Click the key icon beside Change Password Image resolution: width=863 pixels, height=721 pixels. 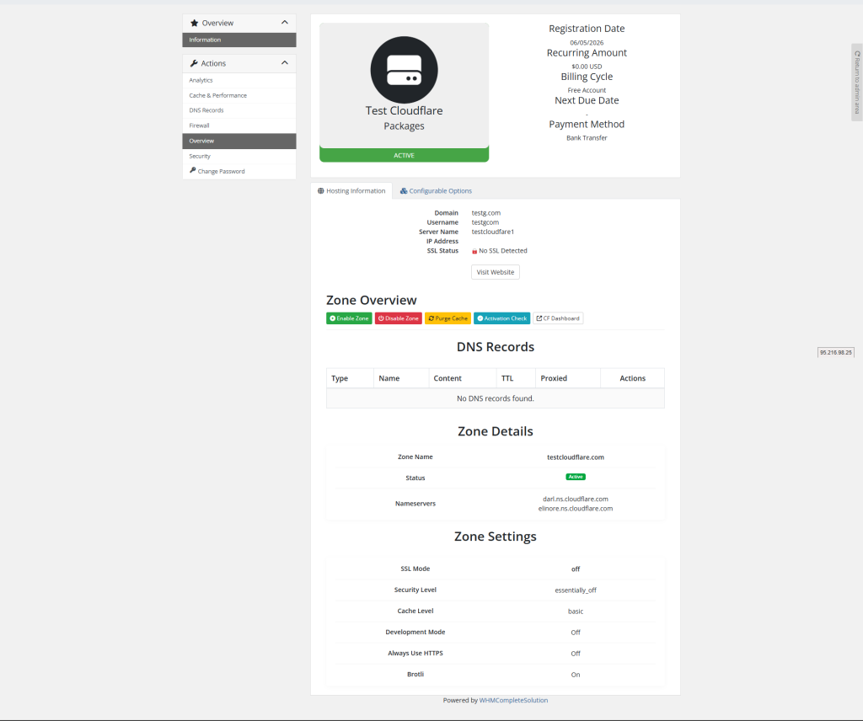193,170
